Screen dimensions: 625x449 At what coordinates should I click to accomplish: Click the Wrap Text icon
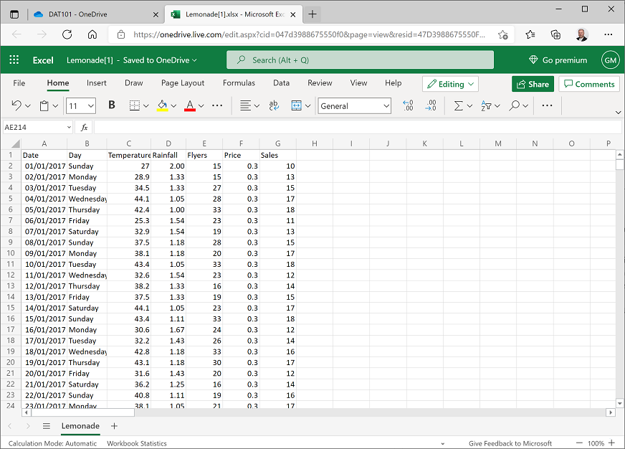274,105
